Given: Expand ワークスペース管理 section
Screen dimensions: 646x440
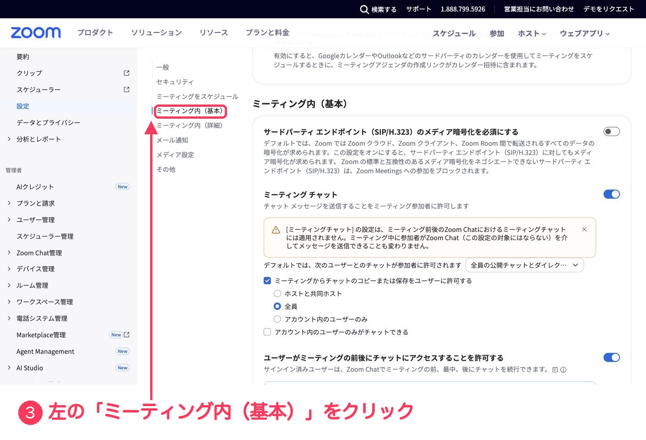Looking at the screenshot, I should click(9, 302).
